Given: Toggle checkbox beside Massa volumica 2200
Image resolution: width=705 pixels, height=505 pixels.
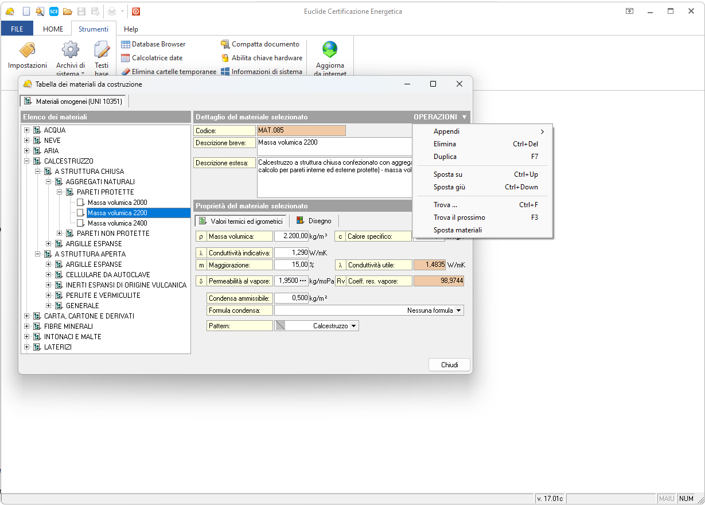Looking at the screenshot, I should 80,213.
